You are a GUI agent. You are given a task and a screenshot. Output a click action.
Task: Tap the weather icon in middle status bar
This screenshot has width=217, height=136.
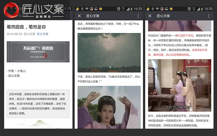click(78, 9)
